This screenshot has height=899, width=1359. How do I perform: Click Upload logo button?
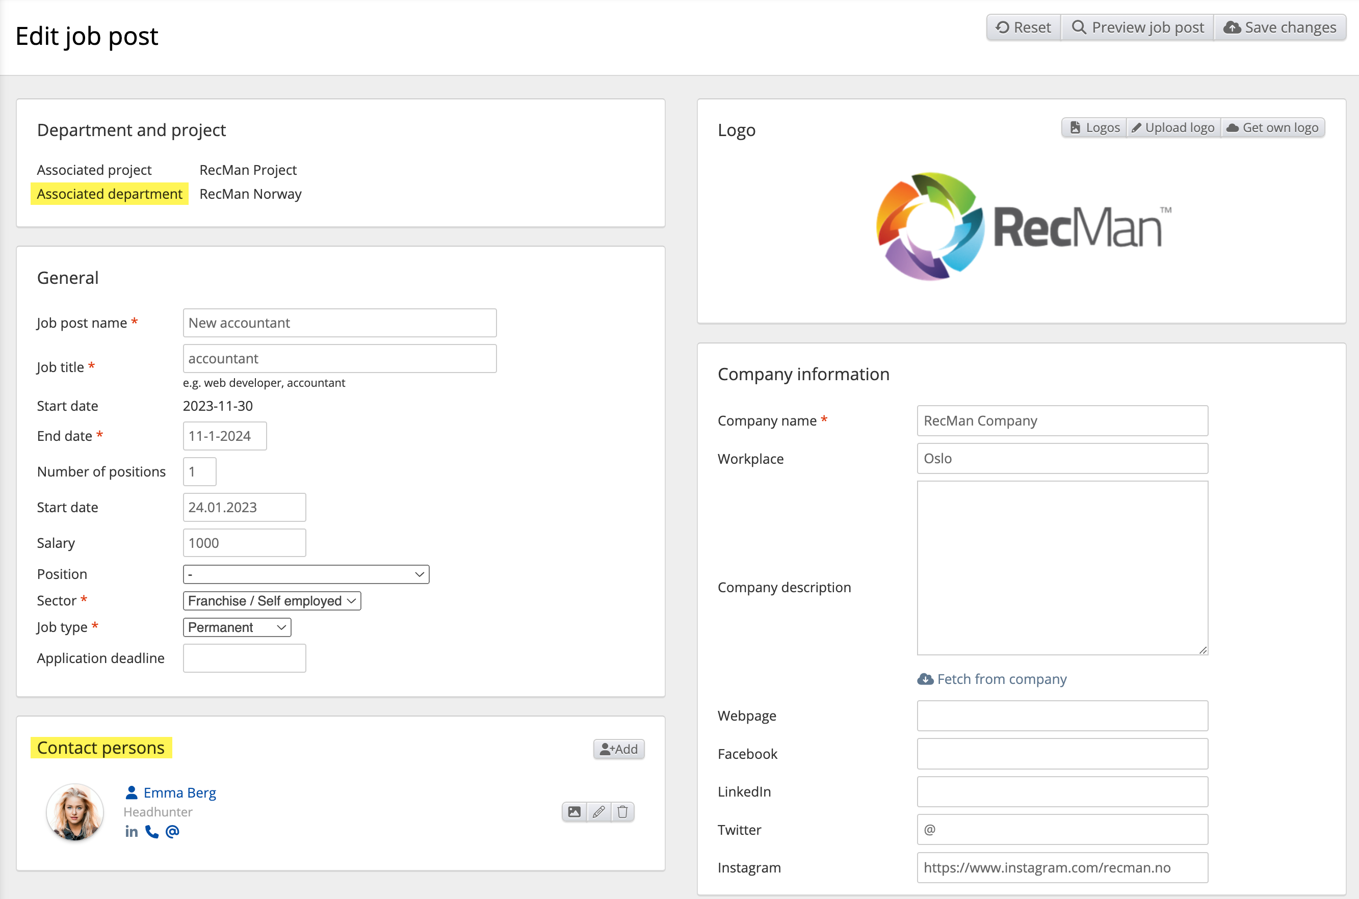pyautogui.click(x=1173, y=127)
